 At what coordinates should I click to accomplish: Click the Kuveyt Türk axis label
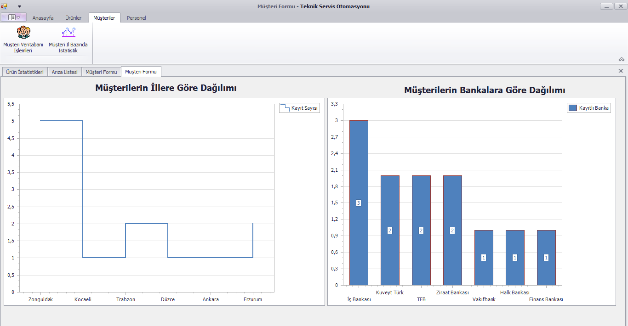[x=390, y=292]
